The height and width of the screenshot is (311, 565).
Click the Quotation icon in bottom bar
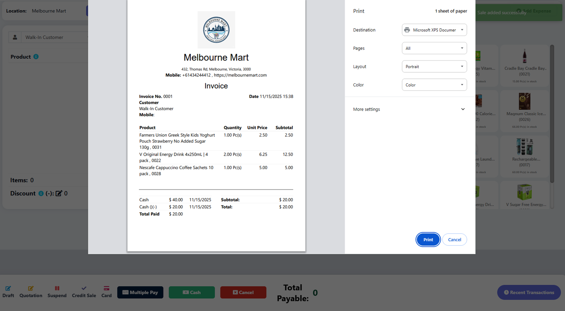(x=31, y=288)
